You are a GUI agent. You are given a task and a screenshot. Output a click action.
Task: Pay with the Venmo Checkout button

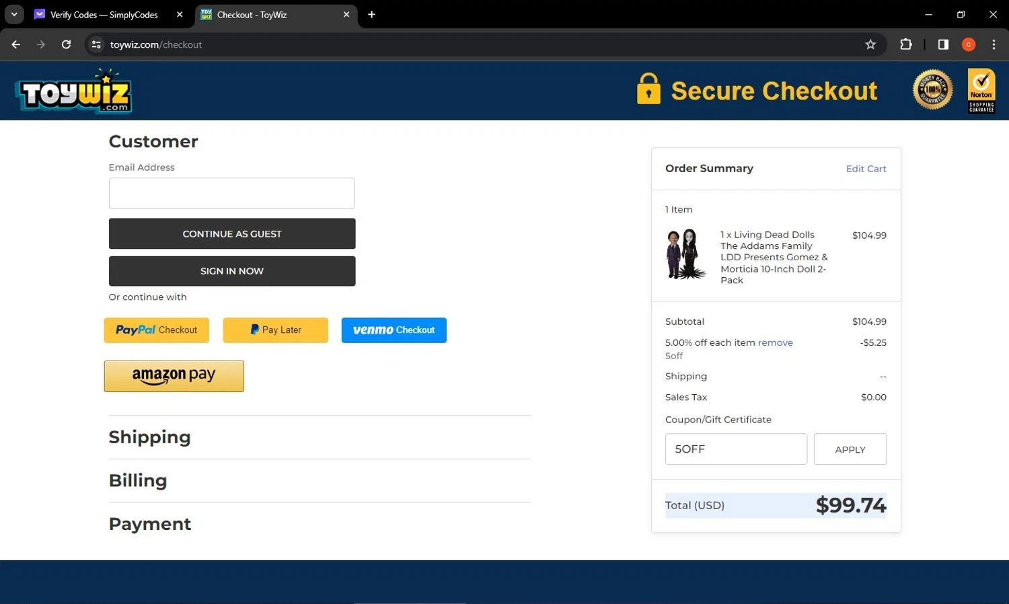tap(394, 330)
